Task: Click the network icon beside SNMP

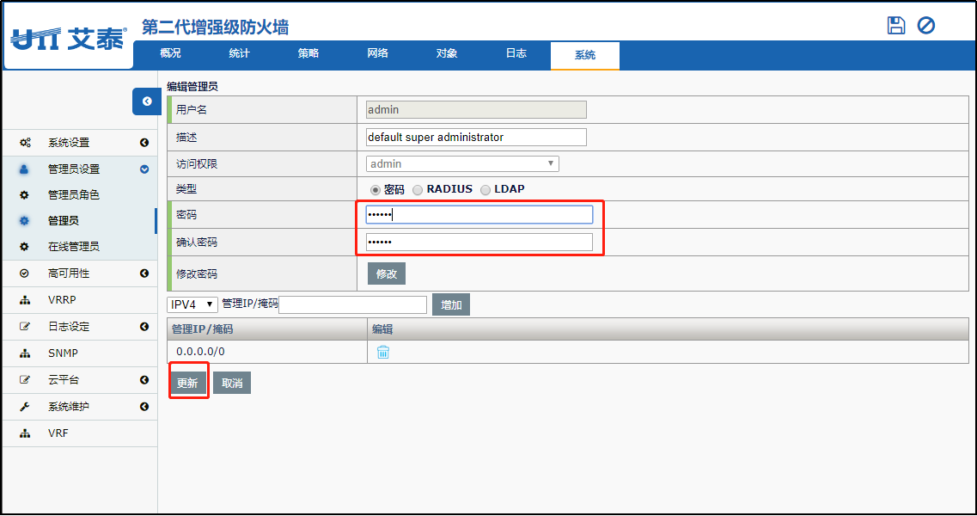Action: [x=25, y=353]
